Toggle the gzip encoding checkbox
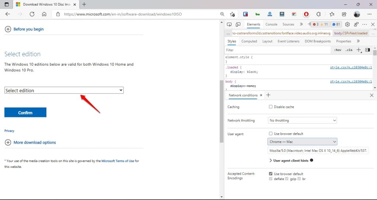The image size is (377, 200). pyautogui.click(x=286, y=179)
